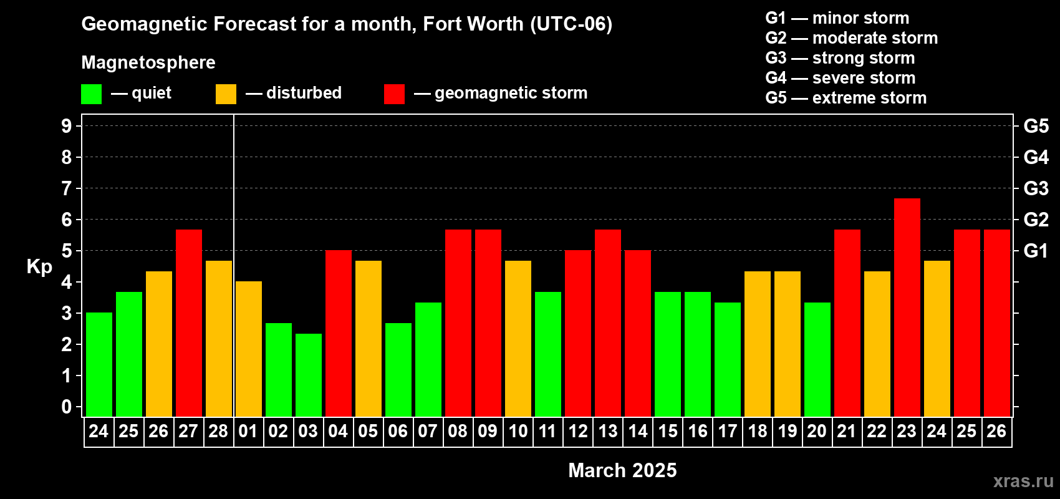The height and width of the screenshot is (499, 1060).
Task: Click the Kp value 9 label
Action: (67, 126)
